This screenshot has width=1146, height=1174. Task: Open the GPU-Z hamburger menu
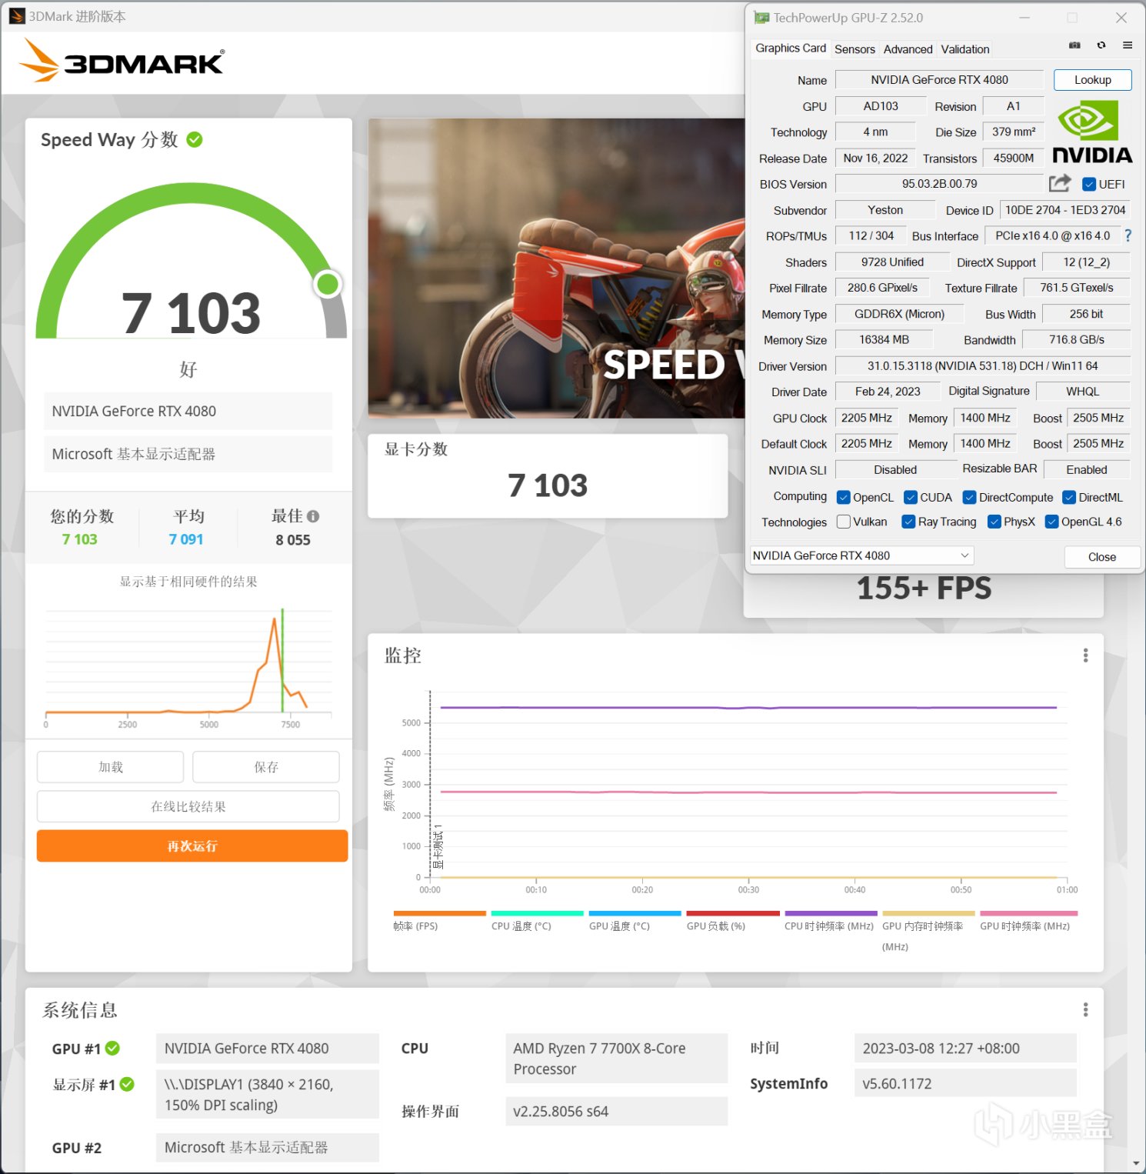tap(1128, 45)
